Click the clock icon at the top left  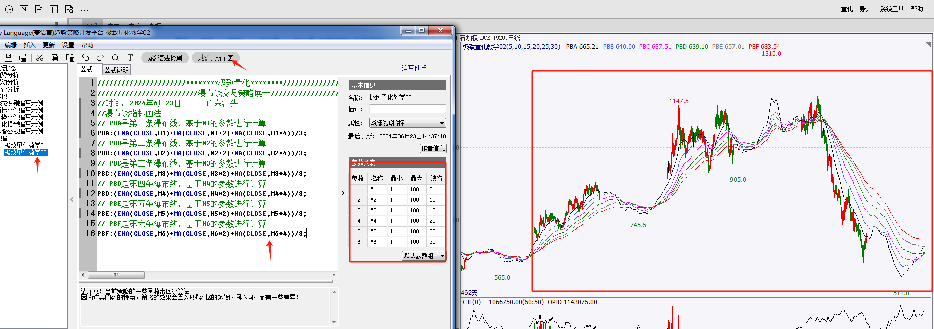pos(9,9)
